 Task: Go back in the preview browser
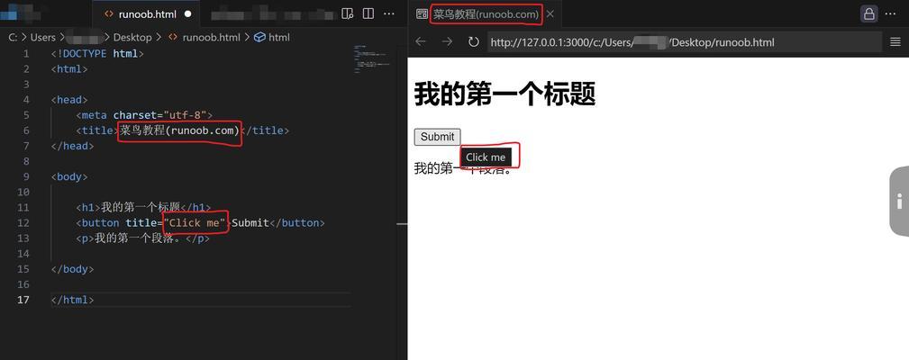421,41
